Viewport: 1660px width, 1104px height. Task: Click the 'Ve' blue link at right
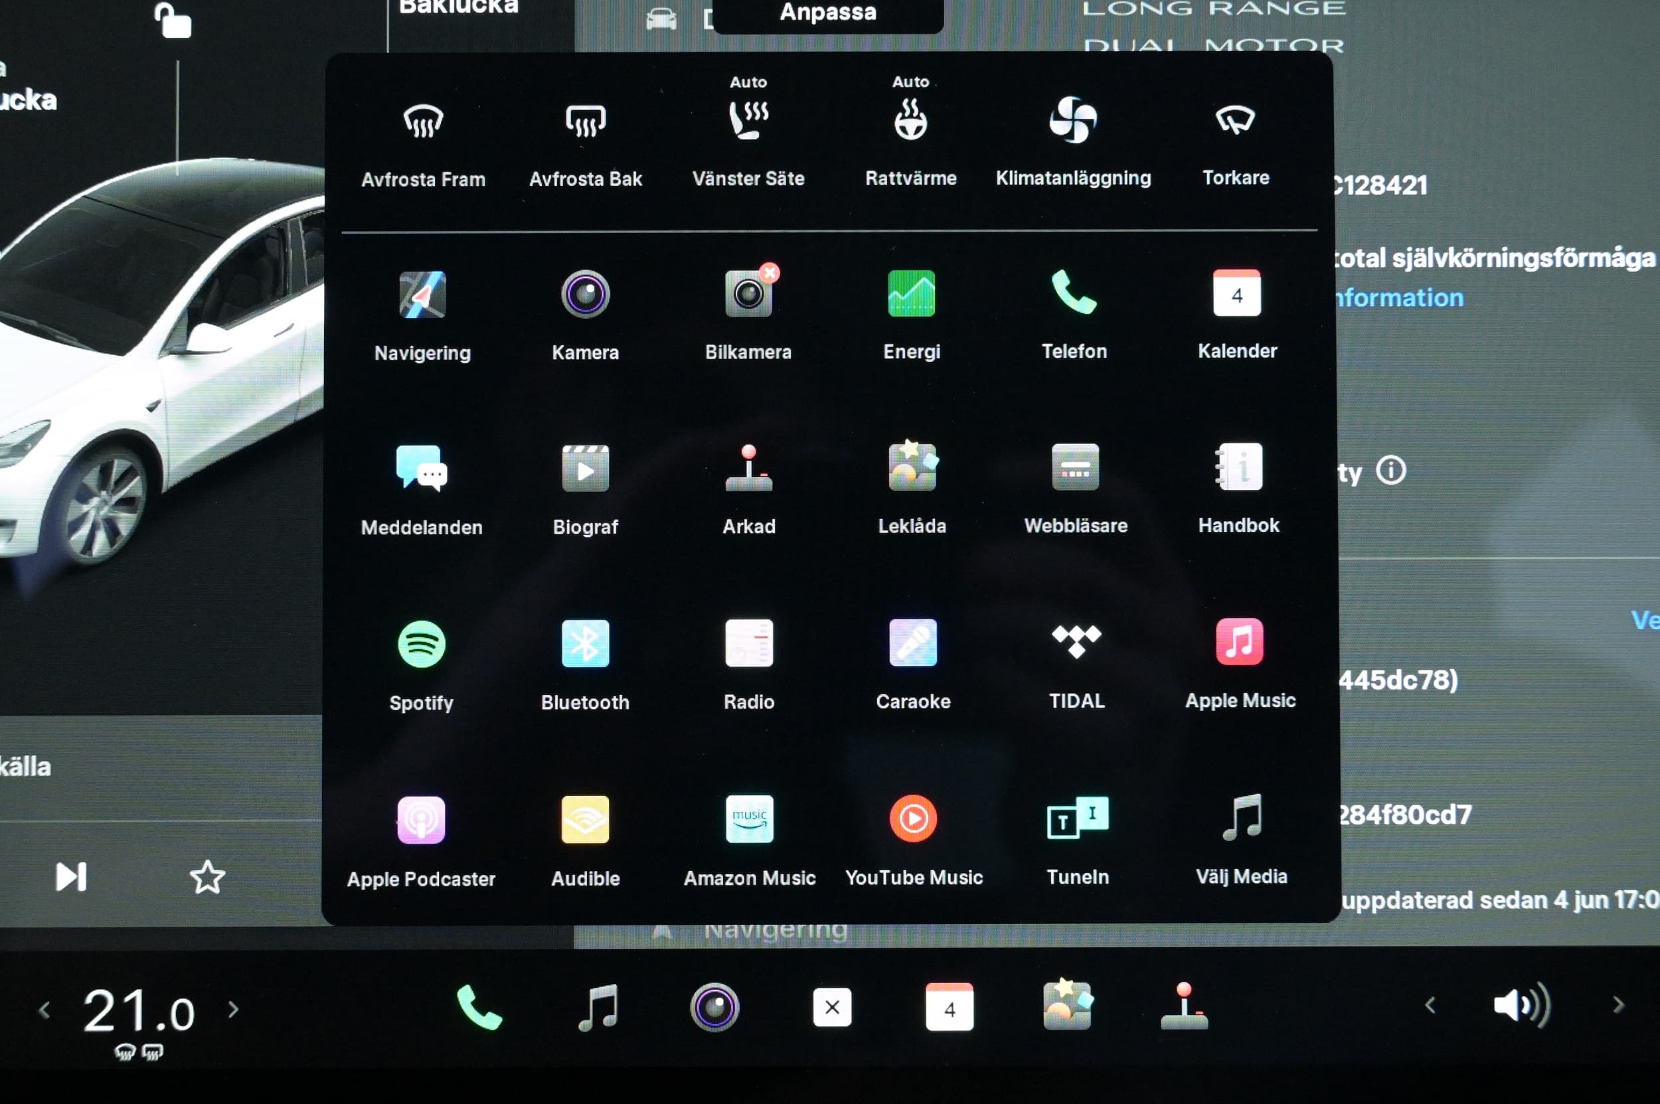click(x=1645, y=620)
